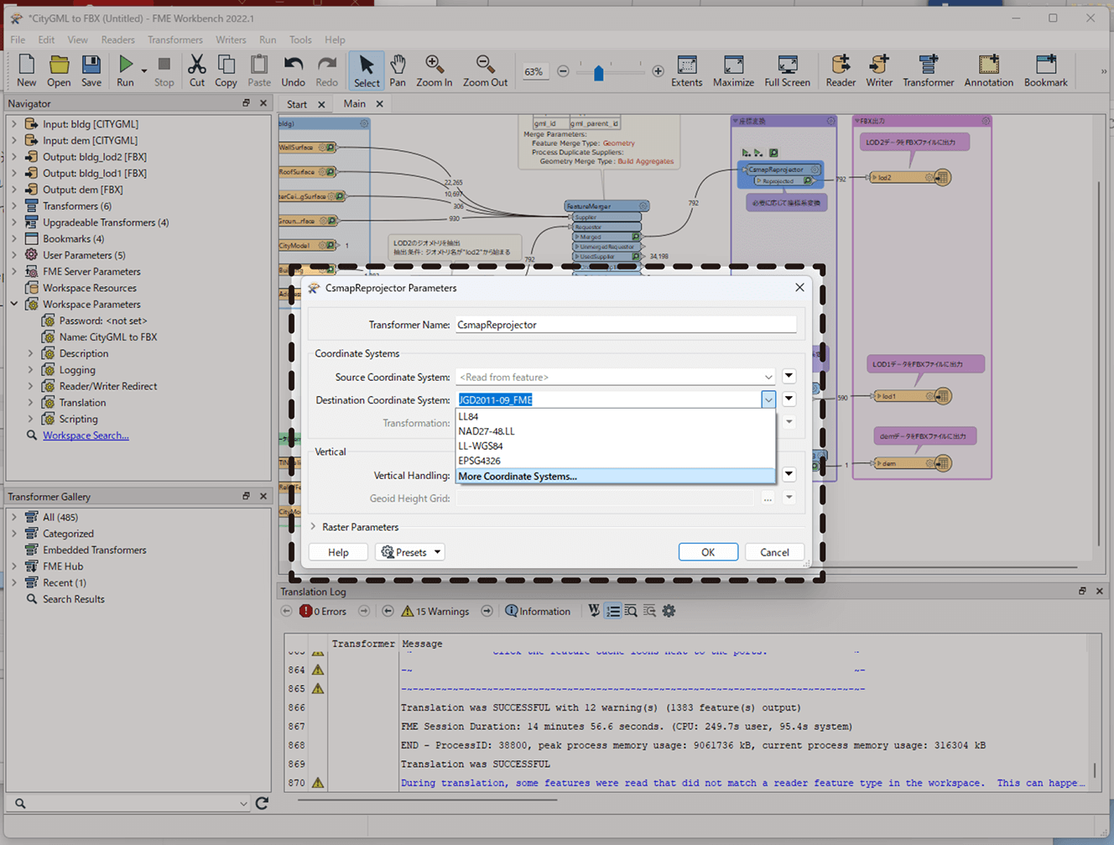Refresh the Transformer Gallery search

262,803
